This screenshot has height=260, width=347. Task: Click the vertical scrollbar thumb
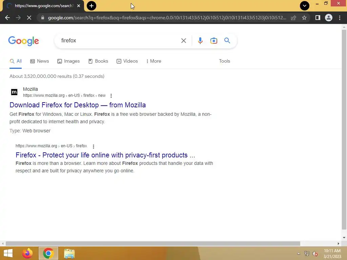tap(344, 129)
